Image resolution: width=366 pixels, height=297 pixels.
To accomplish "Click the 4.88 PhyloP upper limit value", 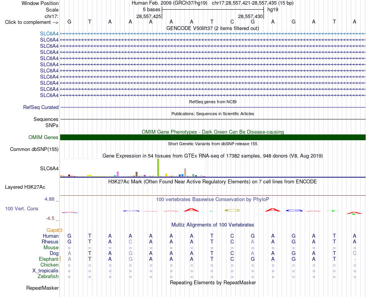I will coord(49,199).
